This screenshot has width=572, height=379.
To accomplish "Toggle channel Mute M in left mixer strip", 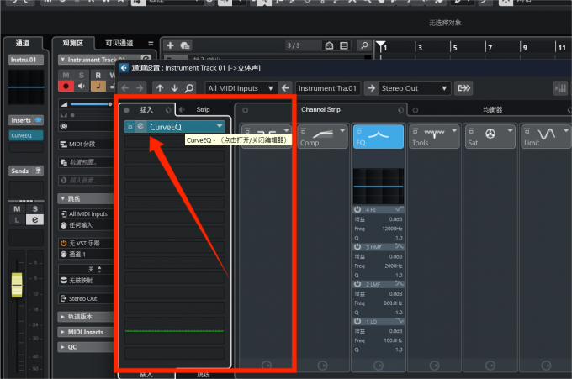I will pyautogui.click(x=17, y=208).
